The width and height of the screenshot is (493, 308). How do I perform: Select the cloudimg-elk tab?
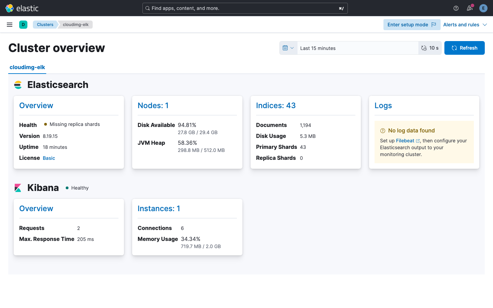(x=27, y=67)
